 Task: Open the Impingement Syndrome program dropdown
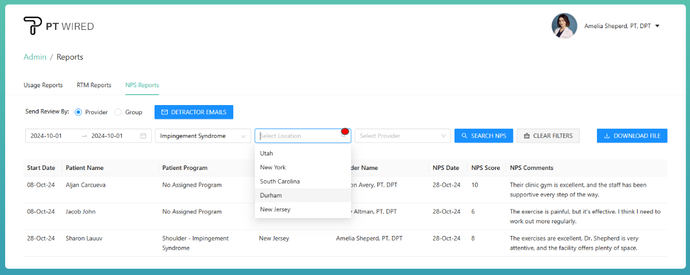click(x=203, y=136)
